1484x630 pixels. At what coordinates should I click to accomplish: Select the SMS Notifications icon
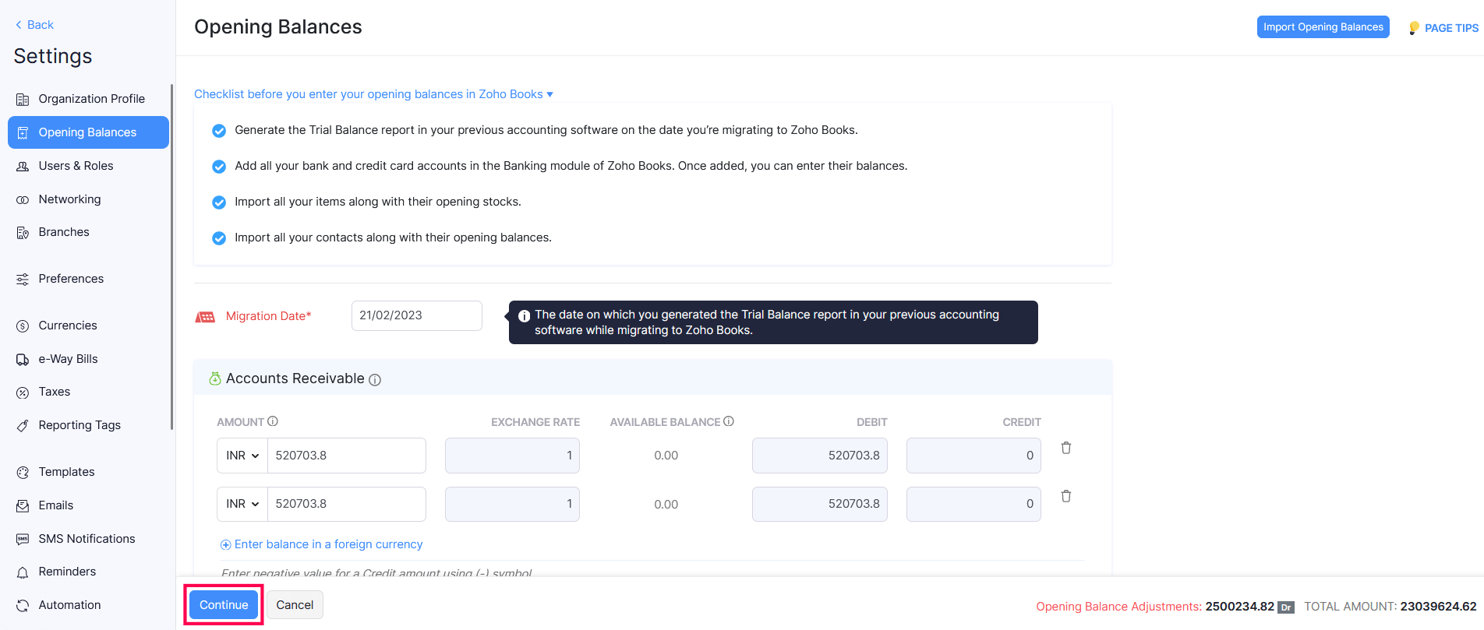coord(23,538)
